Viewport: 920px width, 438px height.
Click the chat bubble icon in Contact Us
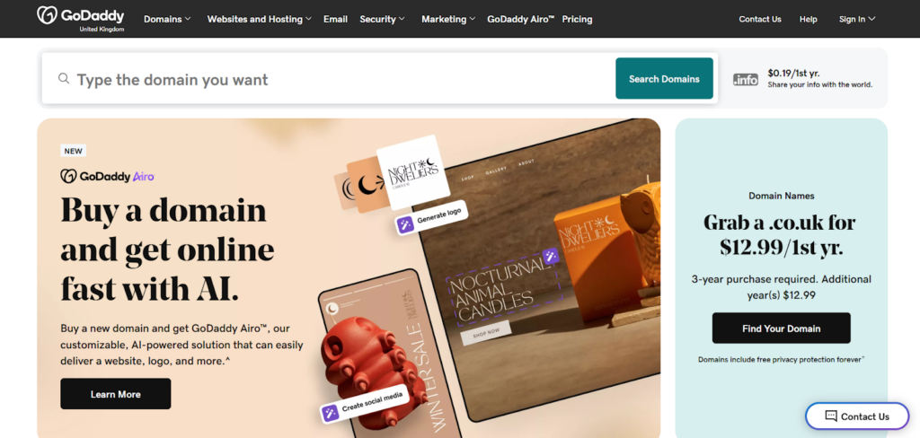831,416
